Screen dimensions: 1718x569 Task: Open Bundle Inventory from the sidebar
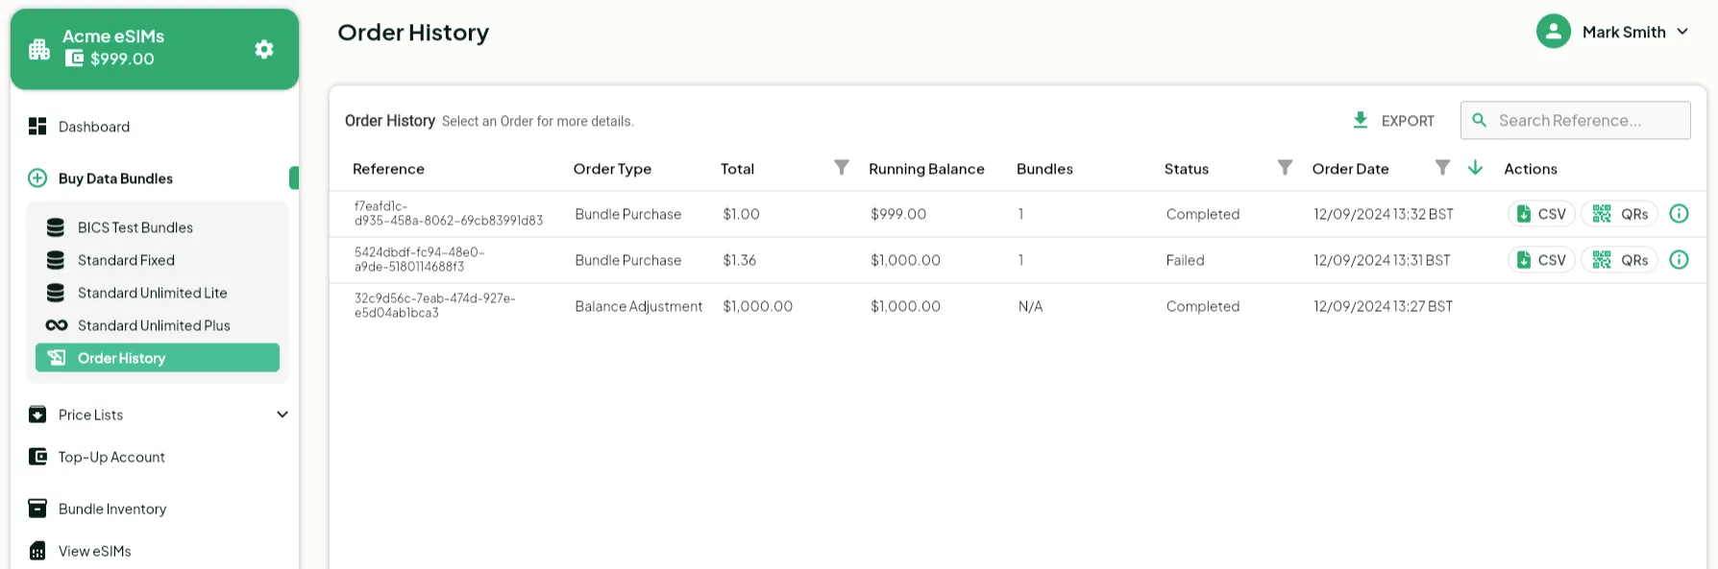coord(111,509)
